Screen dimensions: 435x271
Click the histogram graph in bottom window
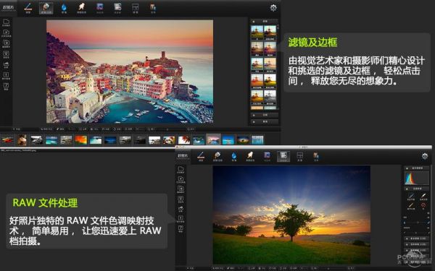click(417, 178)
